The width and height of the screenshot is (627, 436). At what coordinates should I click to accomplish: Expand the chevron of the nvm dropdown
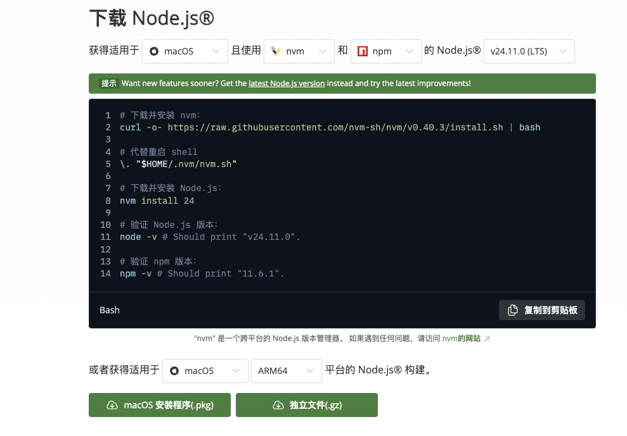[322, 51]
